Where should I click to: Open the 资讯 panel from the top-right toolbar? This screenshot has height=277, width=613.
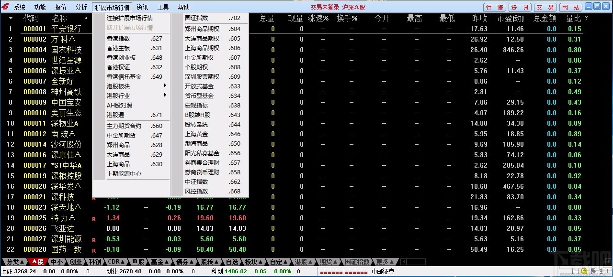click(x=519, y=7)
